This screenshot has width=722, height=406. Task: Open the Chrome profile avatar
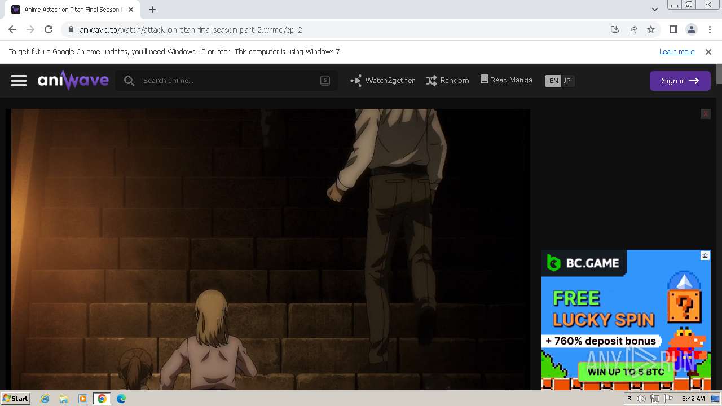click(692, 29)
